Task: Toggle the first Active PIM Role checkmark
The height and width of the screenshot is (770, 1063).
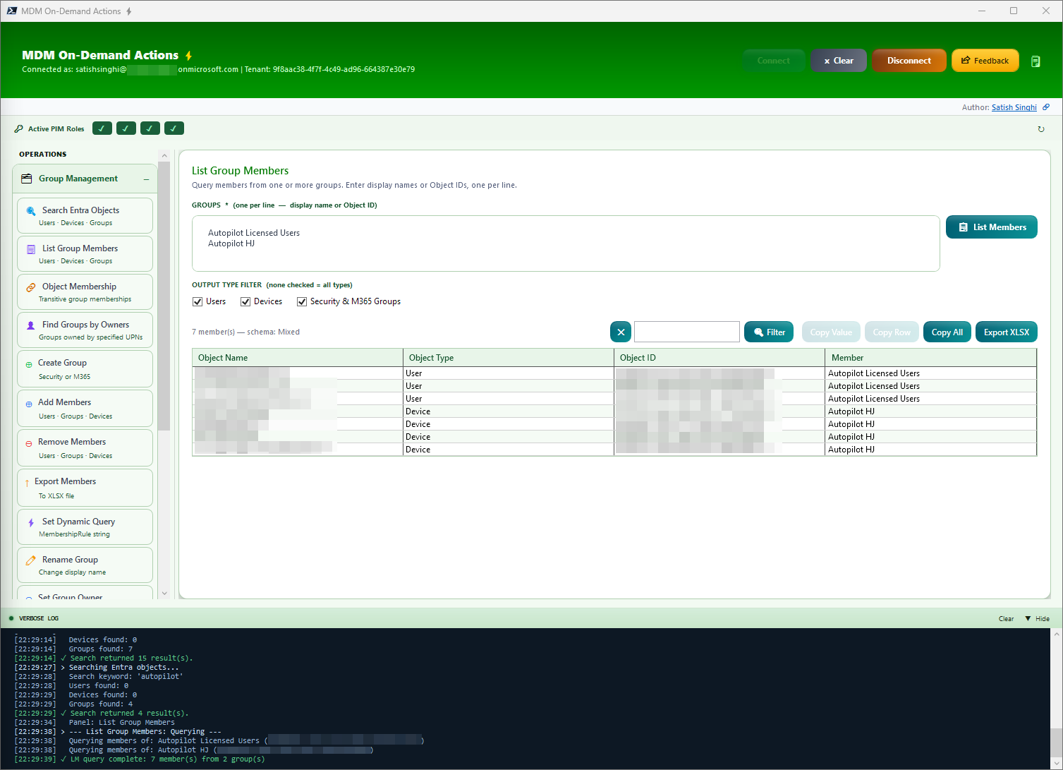Action: click(x=102, y=128)
